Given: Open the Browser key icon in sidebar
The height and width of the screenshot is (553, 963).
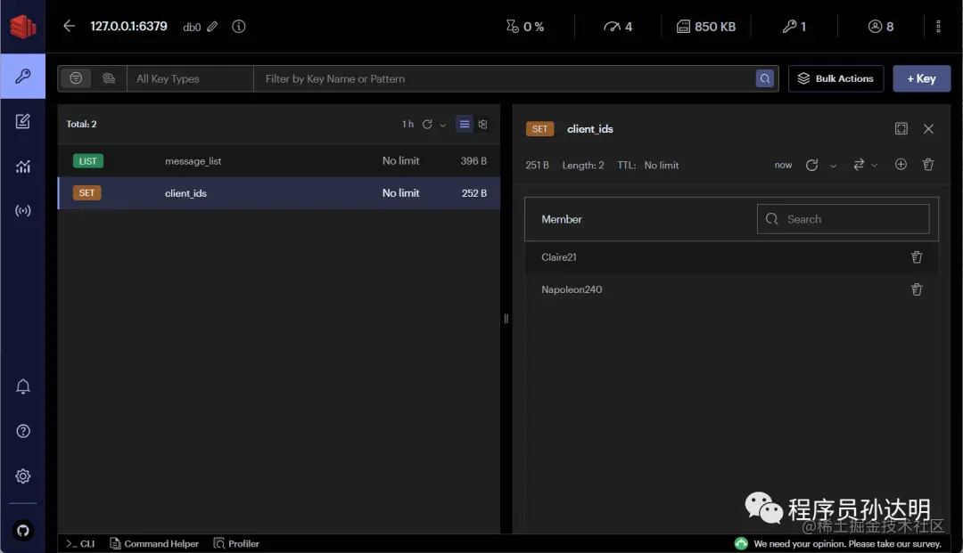Looking at the screenshot, I should click(22, 76).
